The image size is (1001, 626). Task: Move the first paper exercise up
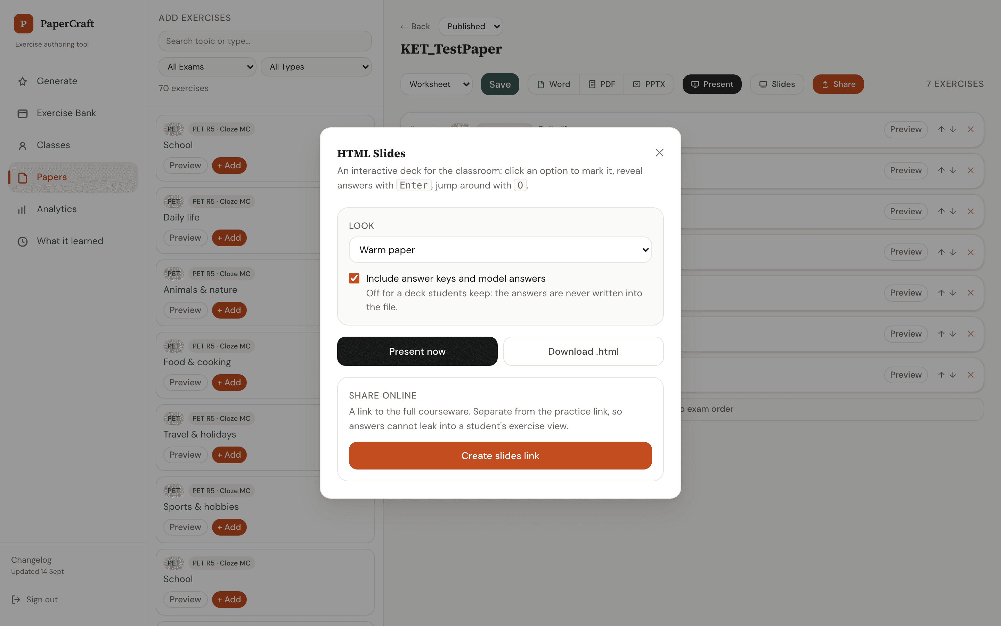pos(942,129)
